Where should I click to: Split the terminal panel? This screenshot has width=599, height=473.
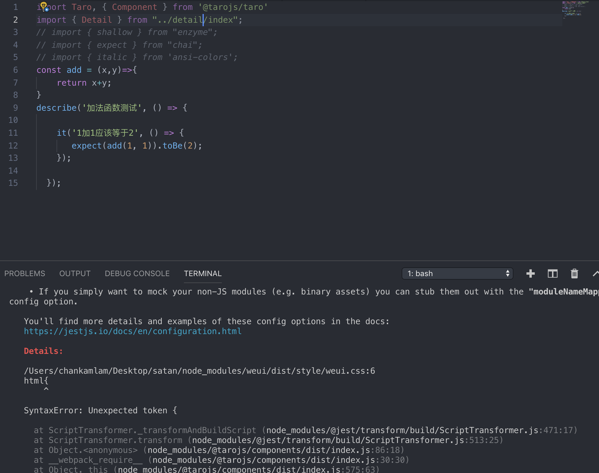[x=552, y=273]
